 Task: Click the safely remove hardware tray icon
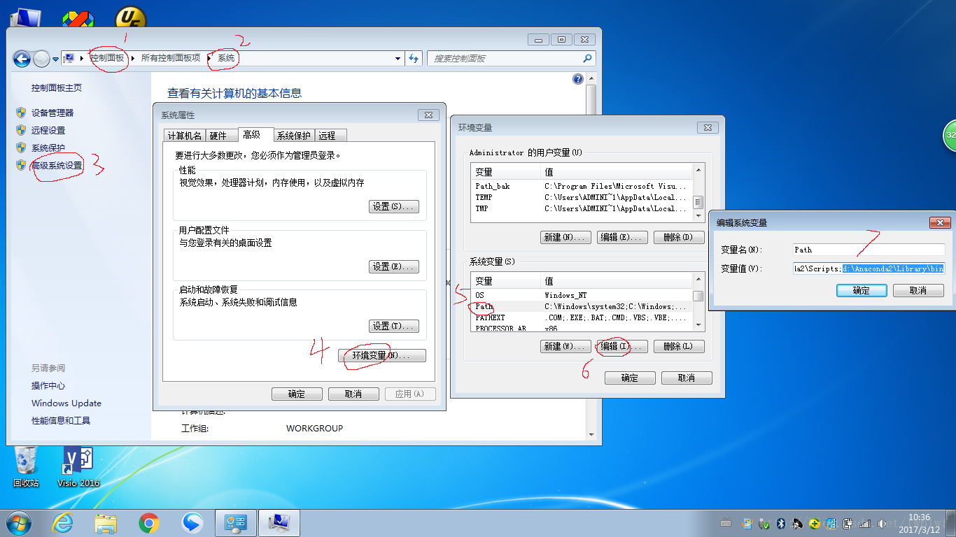(x=762, y=522)
